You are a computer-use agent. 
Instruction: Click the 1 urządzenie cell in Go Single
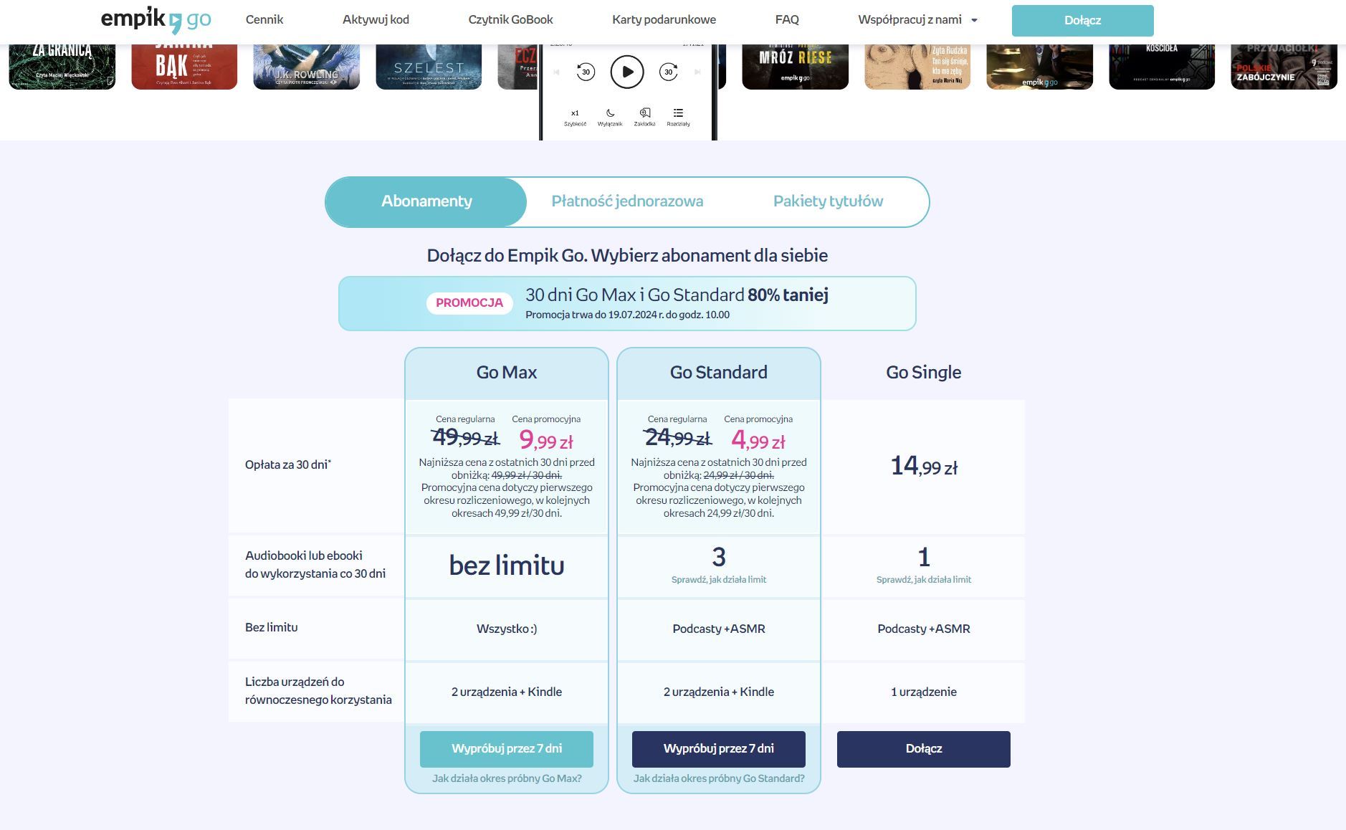click(x=924, y=692)
